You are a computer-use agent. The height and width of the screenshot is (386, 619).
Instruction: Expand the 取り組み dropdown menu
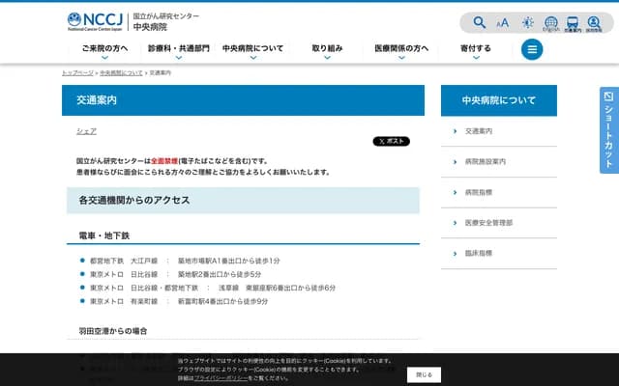[327, 49]
